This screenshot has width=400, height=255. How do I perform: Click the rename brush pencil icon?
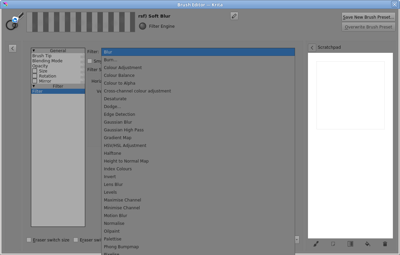pos(234,16)
